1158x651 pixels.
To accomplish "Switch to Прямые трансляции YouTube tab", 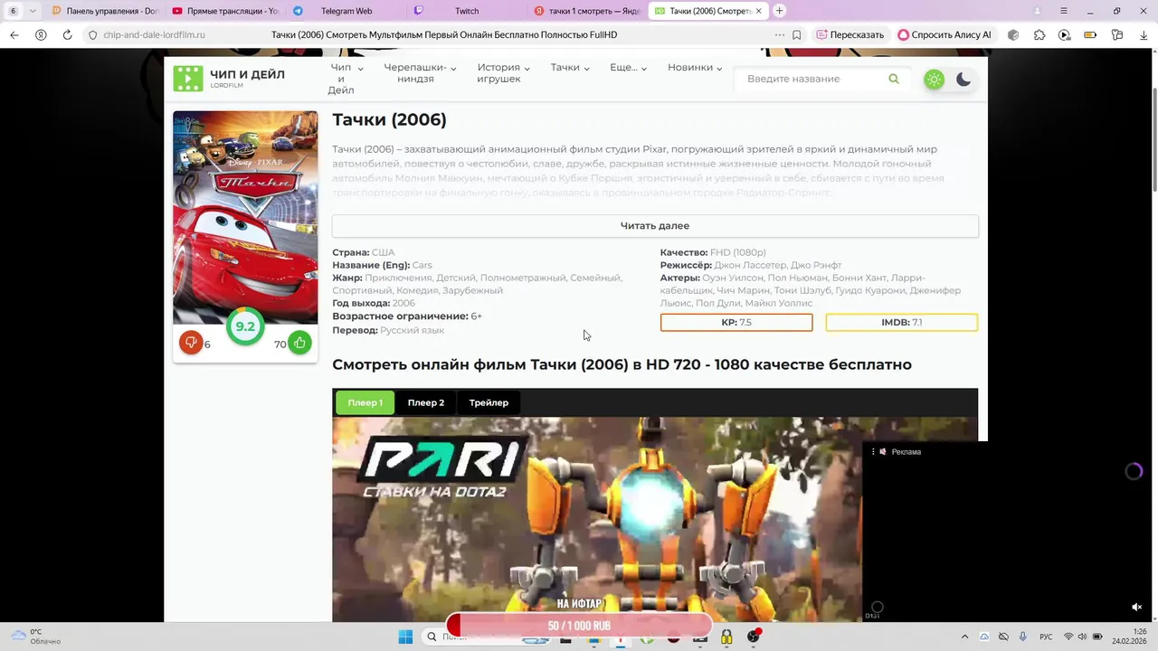I will click(226, 11).
